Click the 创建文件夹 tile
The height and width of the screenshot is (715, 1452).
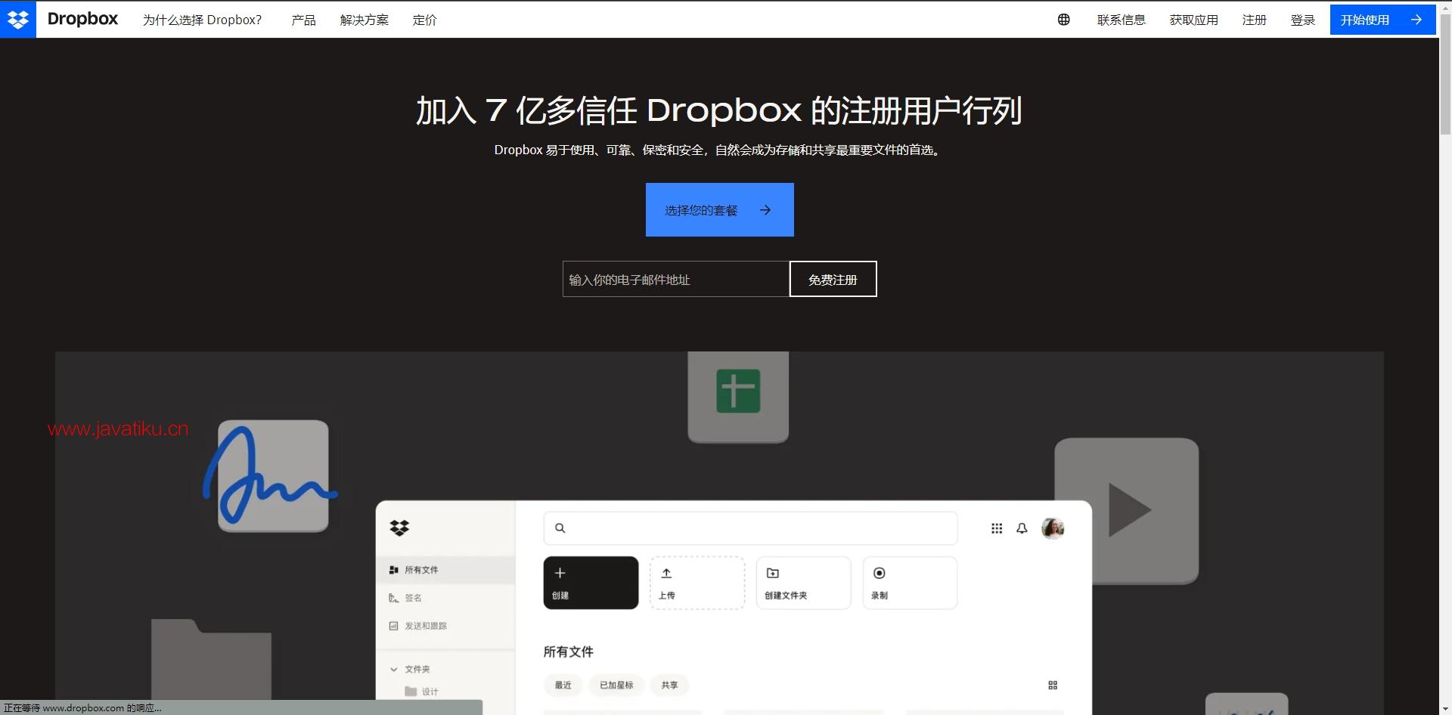[x=803, y=583]
